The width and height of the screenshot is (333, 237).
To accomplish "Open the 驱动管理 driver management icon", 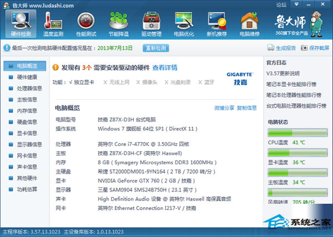I will [x=151, y=24].
